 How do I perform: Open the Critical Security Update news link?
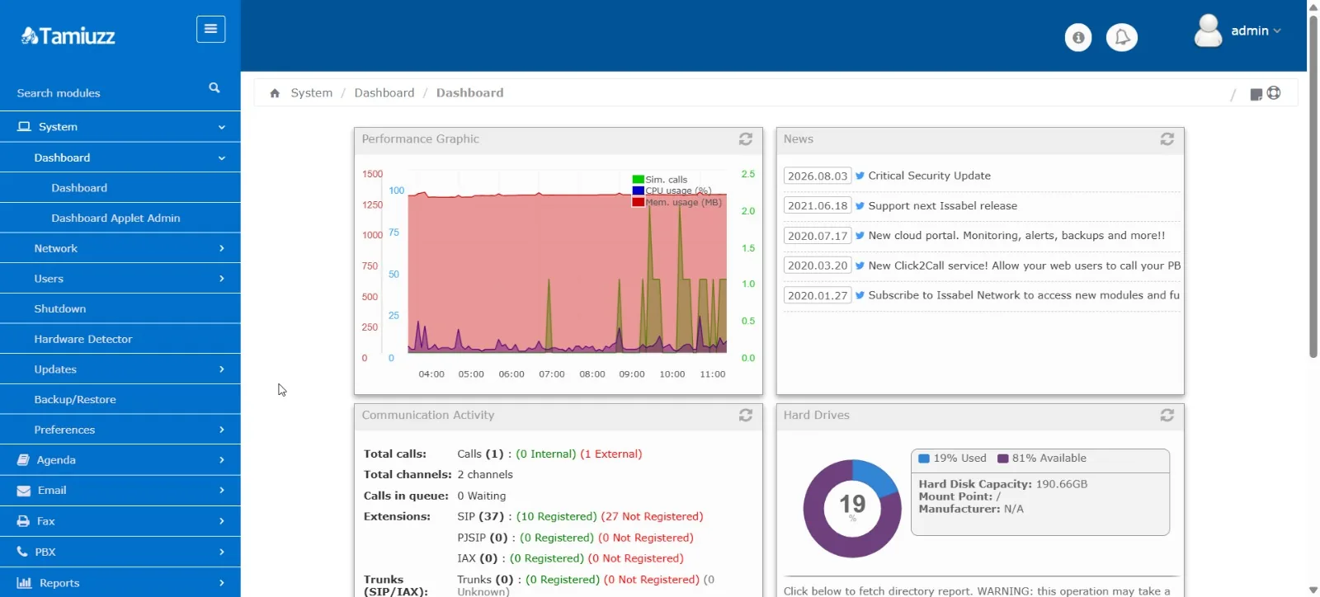(929, 176)
